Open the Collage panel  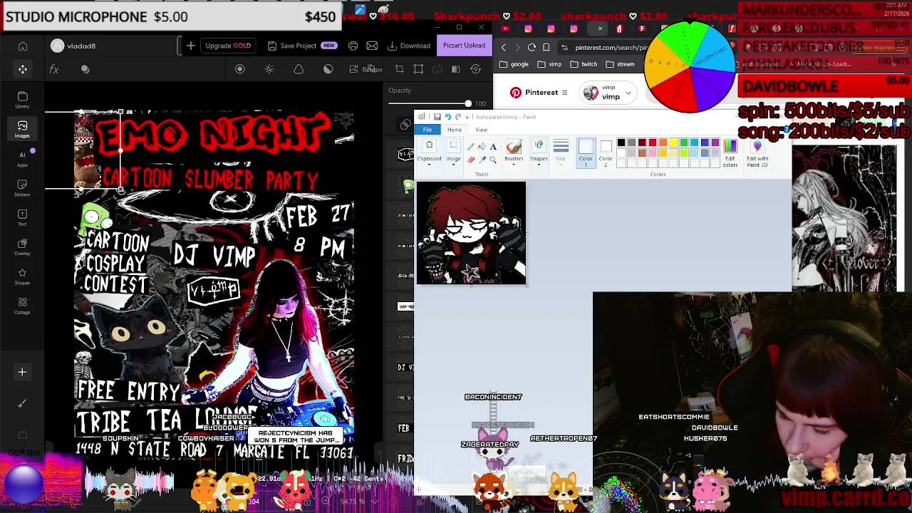pyautogui.click(x=22, y=306)
